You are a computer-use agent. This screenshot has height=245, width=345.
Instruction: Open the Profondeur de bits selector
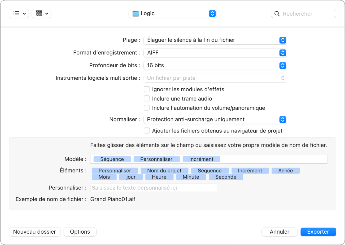[283, 65]
